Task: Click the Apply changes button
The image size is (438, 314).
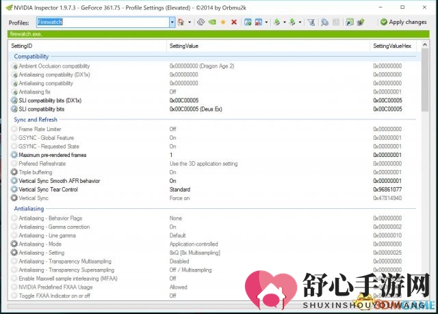Action: click(403, 22)
